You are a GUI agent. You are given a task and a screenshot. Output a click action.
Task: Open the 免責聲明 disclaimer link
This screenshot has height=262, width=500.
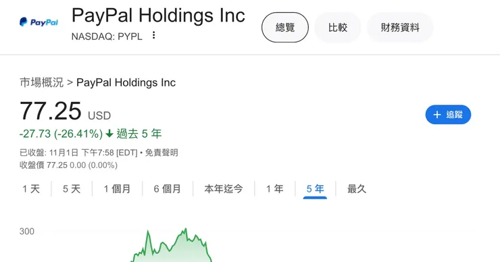tap(161, 153)
